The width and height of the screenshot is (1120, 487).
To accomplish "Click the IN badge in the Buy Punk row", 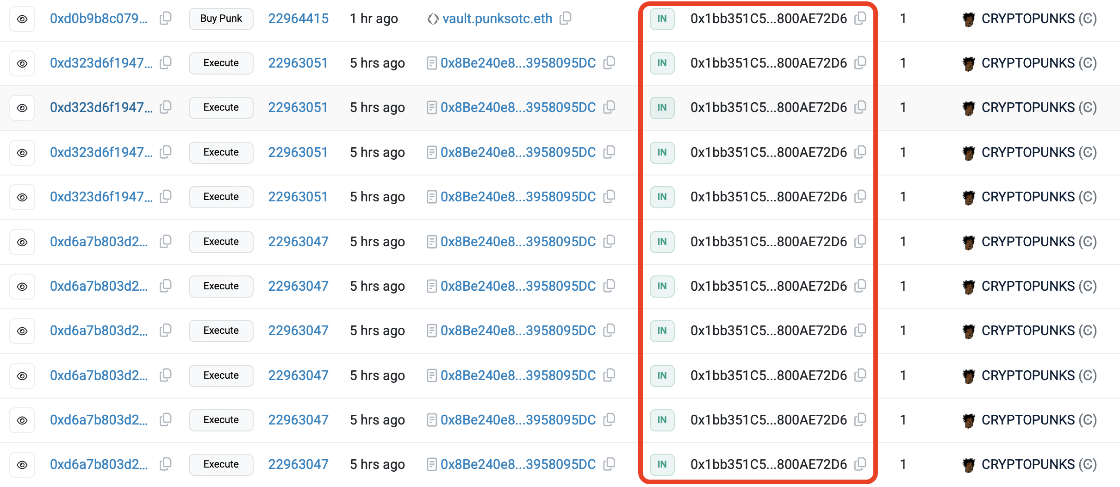I will (662, 19).
